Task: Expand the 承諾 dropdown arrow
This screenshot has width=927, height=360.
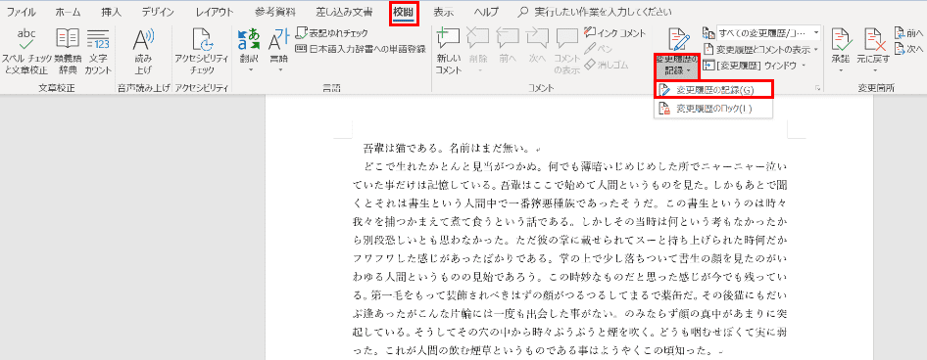Action: click(840, 70)
